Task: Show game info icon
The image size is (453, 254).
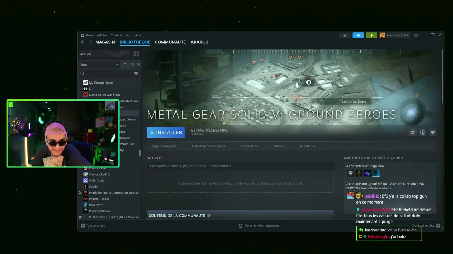Action: coord(423,132)
